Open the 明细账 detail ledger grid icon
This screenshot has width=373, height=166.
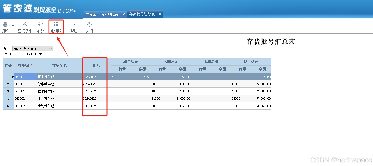tap(56, 24)
